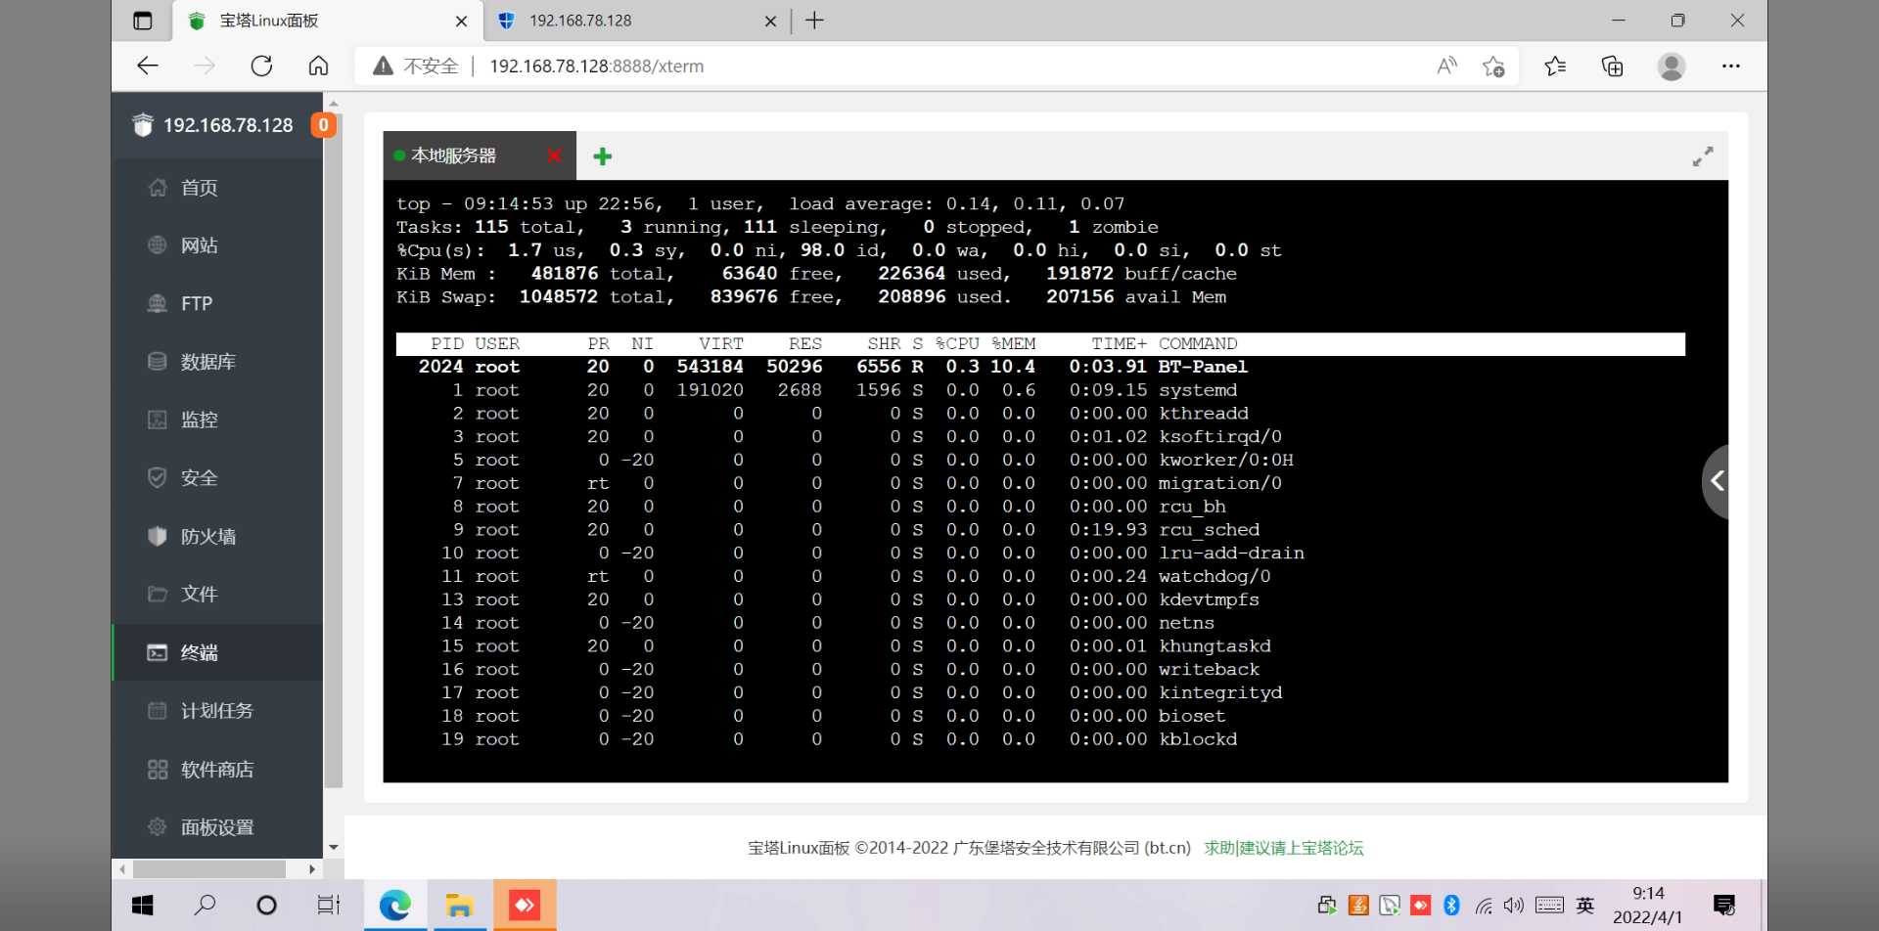This screenshot has height=931, width=1879.
Task: Close the 192.168.78.128 browser tab
Action: (x=770, y=21)
